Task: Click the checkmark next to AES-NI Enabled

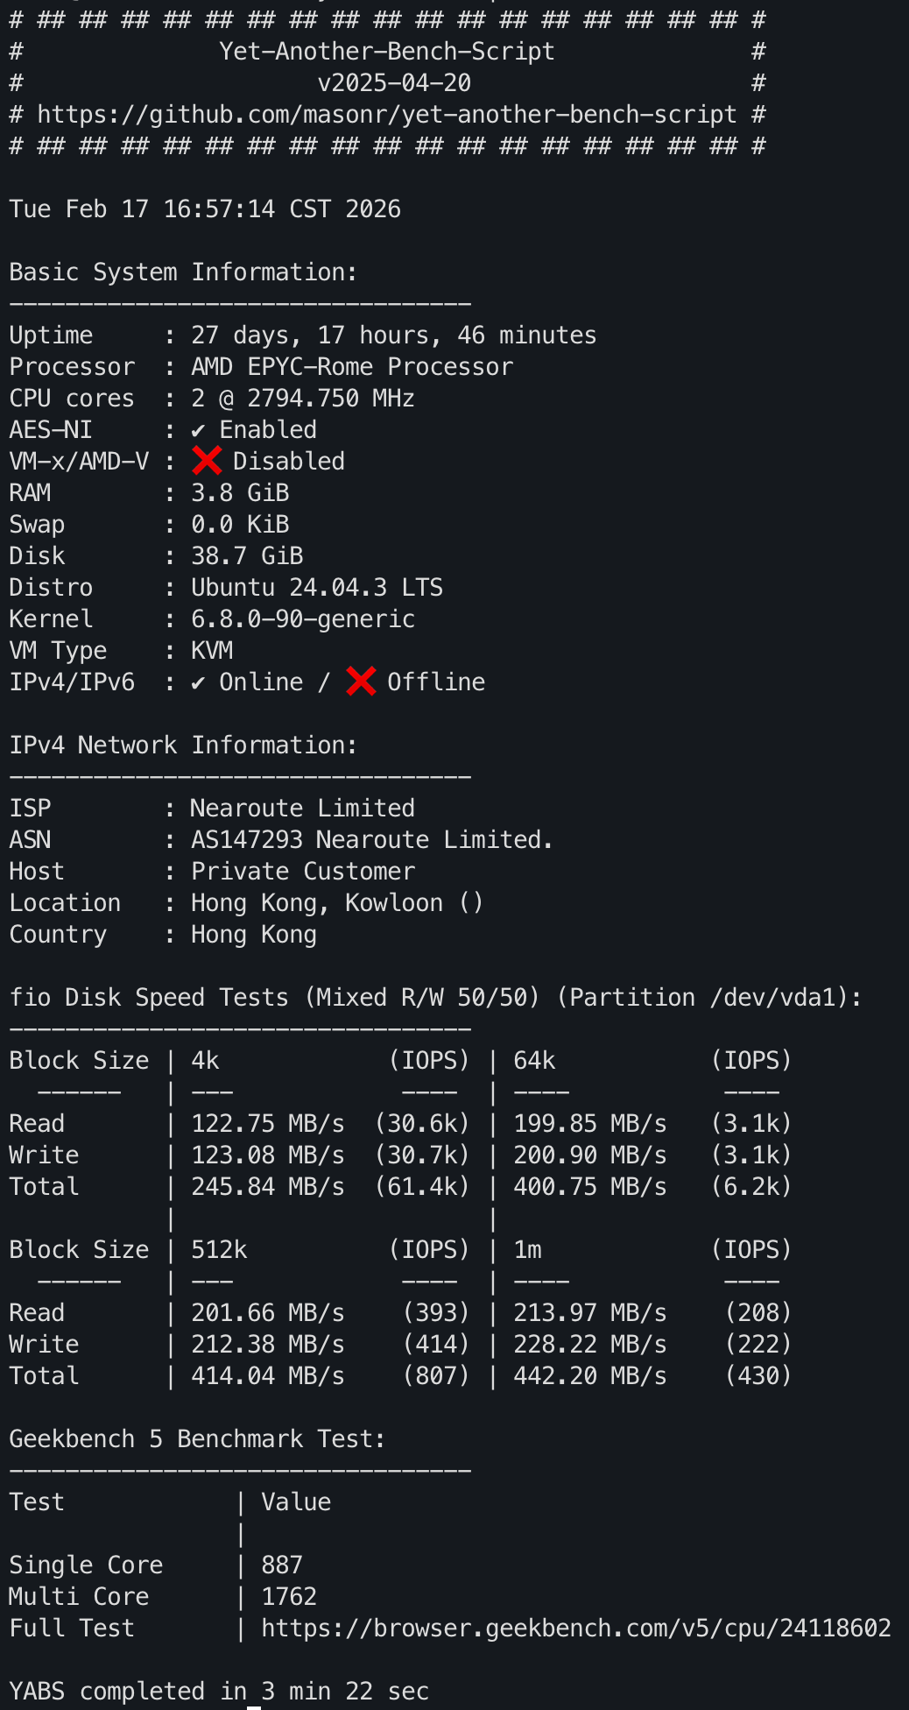Action: pos(199,430)
